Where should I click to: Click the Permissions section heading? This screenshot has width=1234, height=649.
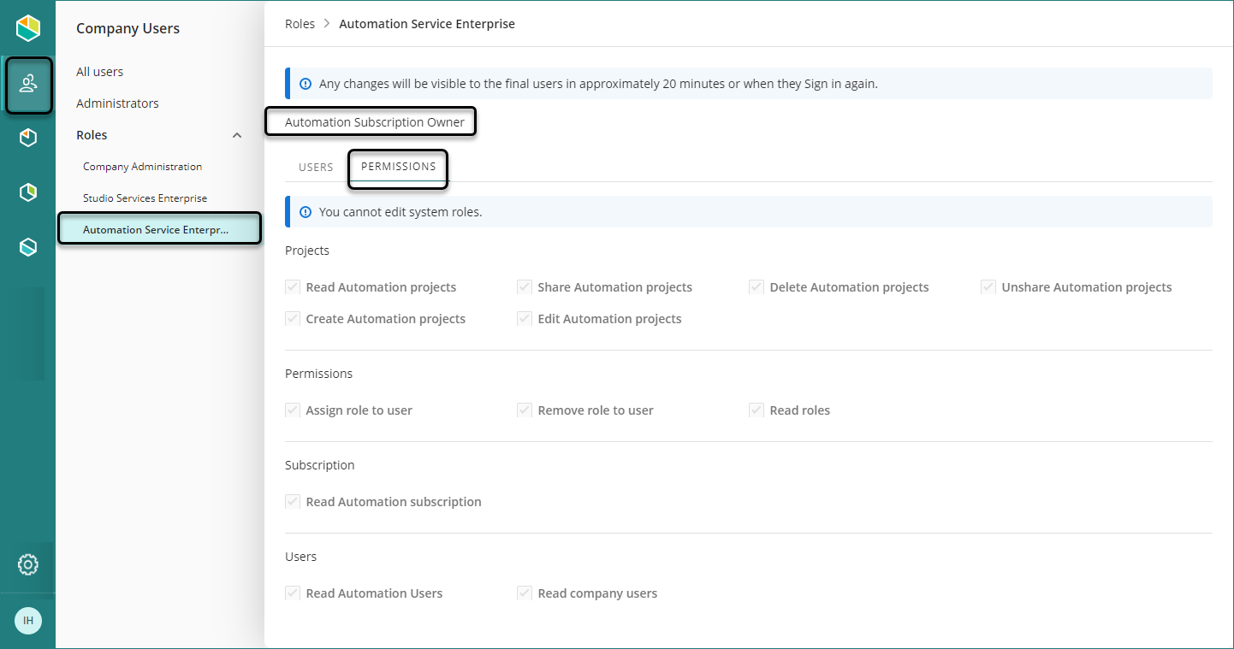[318, 374]
